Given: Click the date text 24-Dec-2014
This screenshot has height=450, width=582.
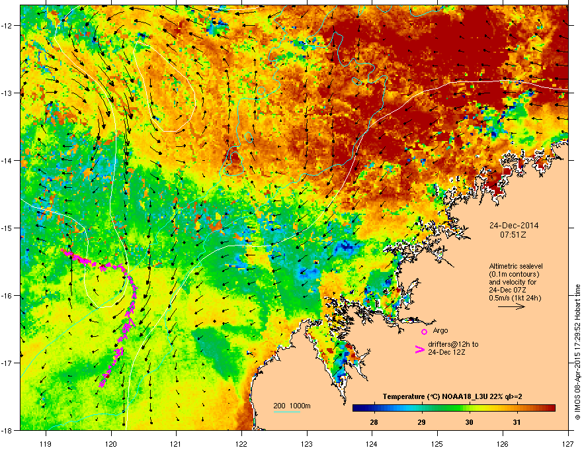Looking at the screenshot, I should click(x=514, y=226).
